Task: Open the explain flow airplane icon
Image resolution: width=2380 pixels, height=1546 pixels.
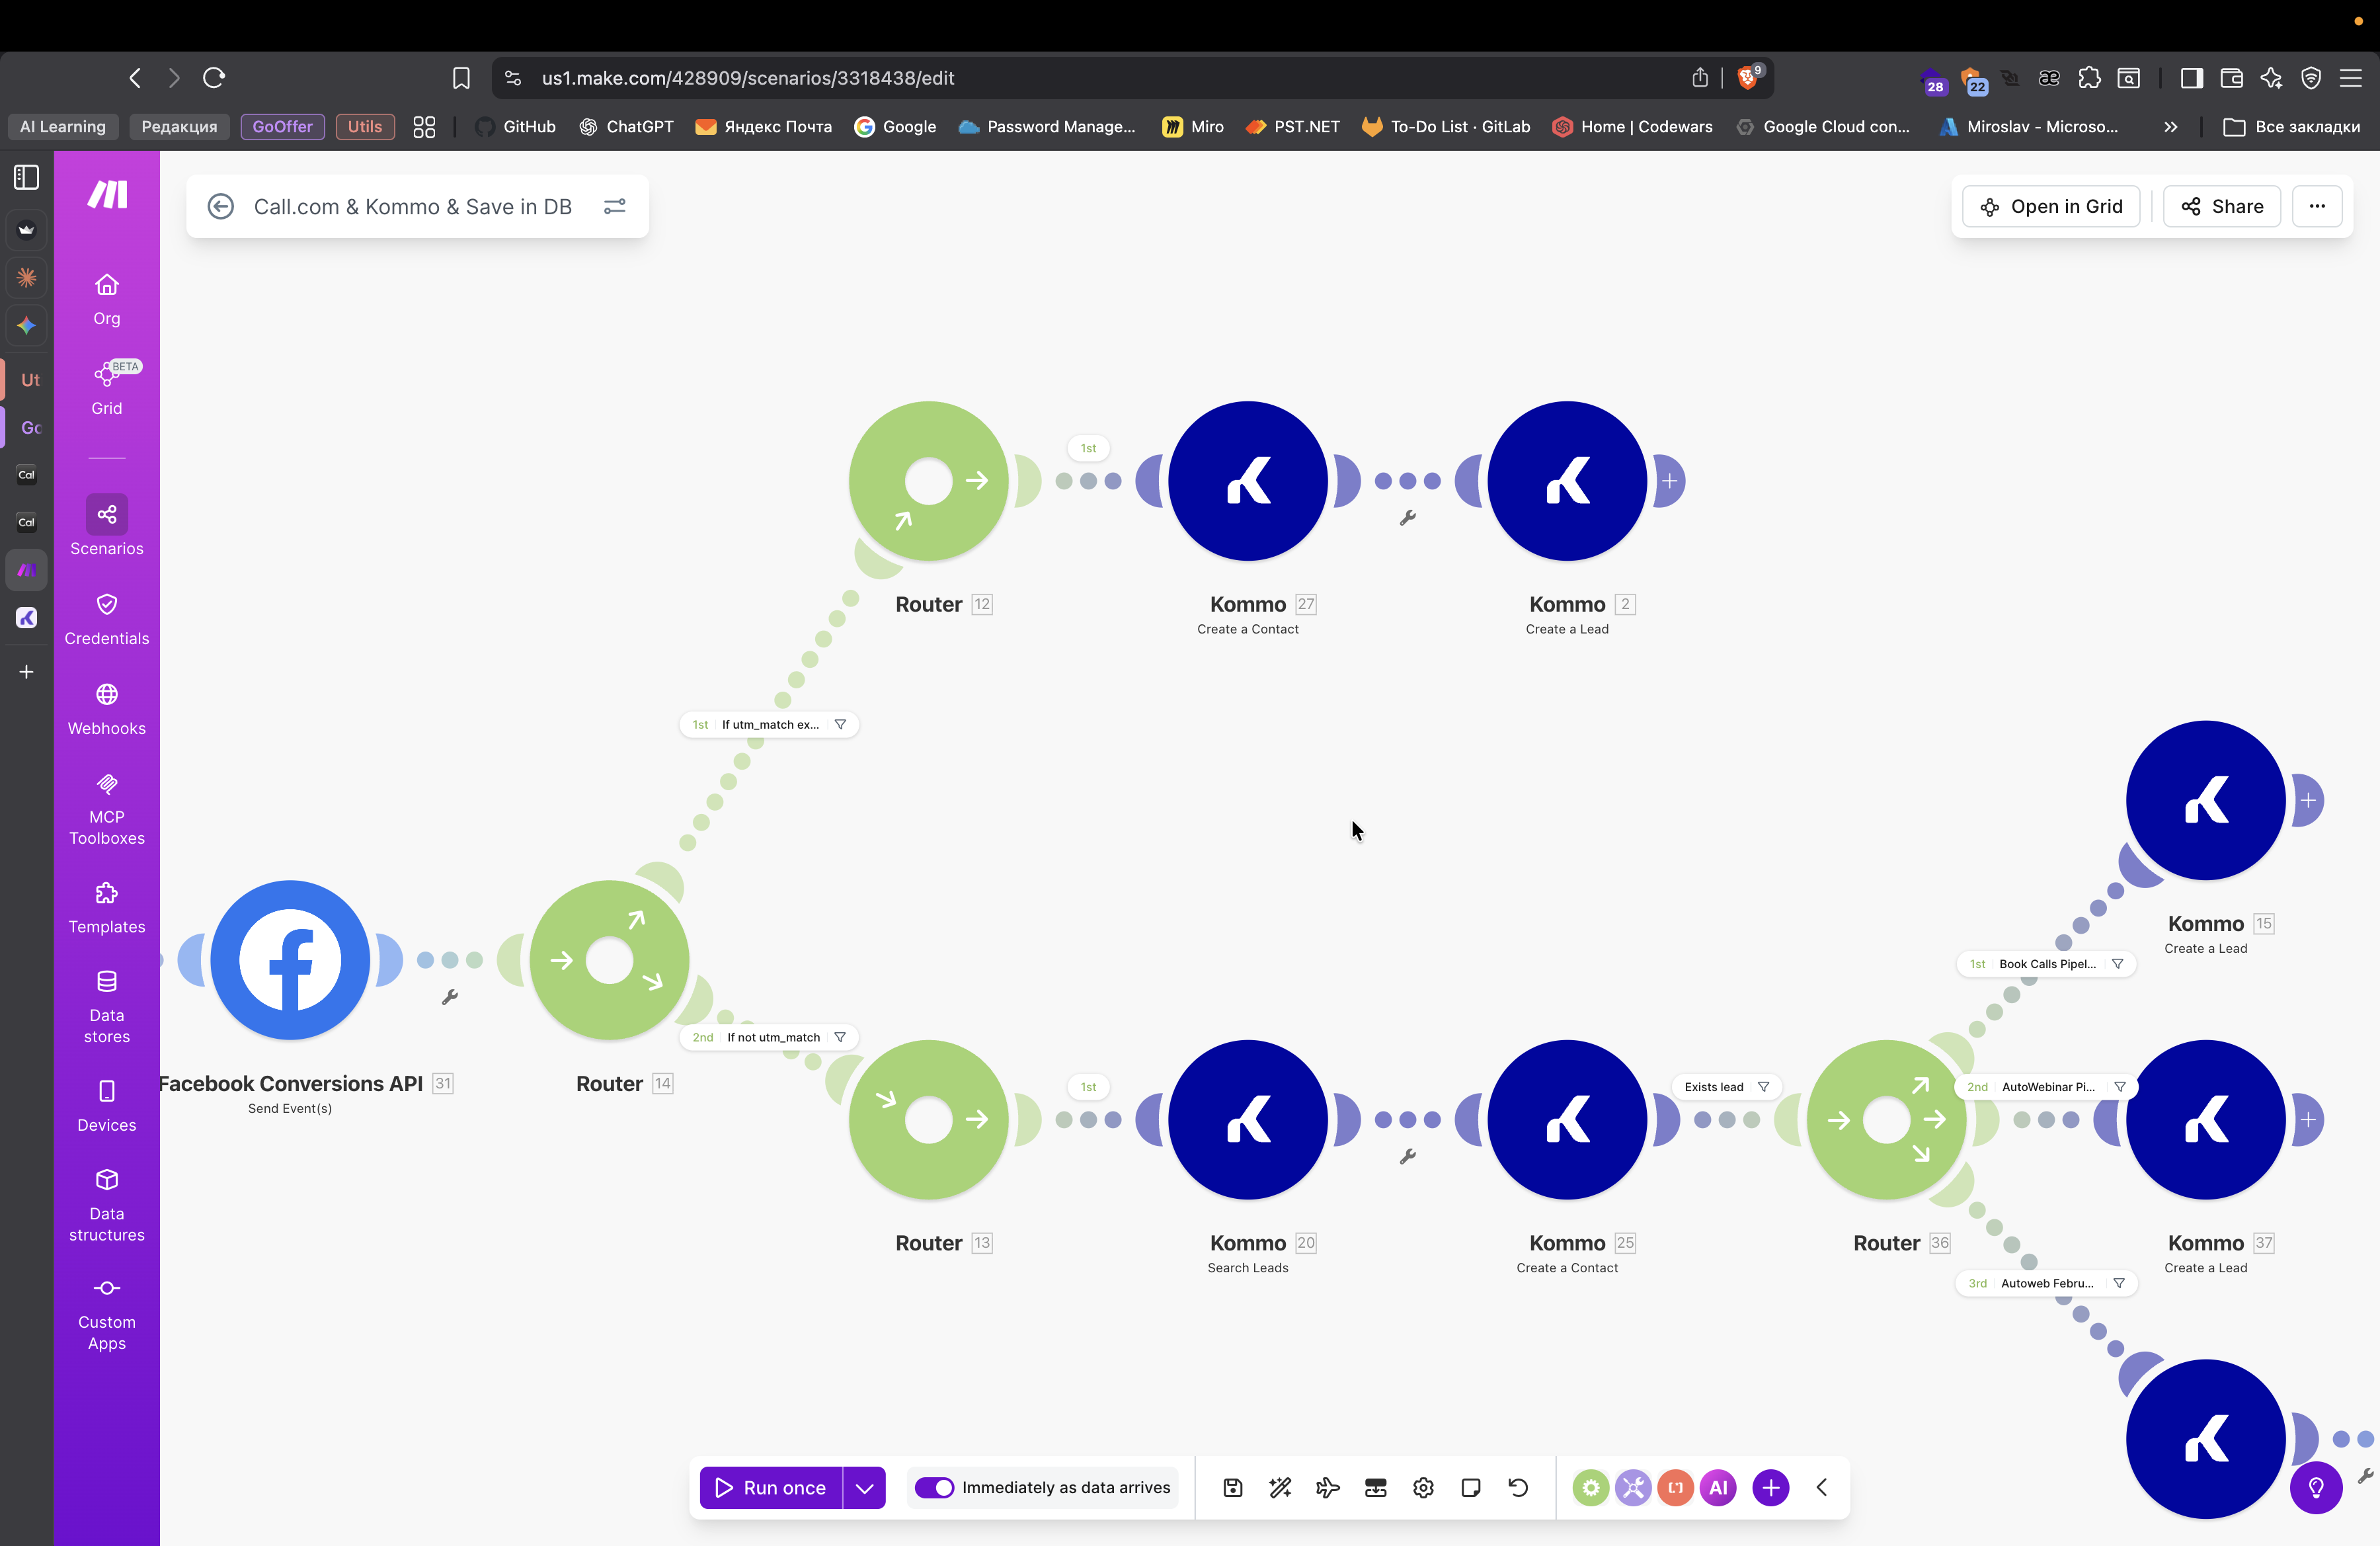Action: (x=1328, y=1487)
